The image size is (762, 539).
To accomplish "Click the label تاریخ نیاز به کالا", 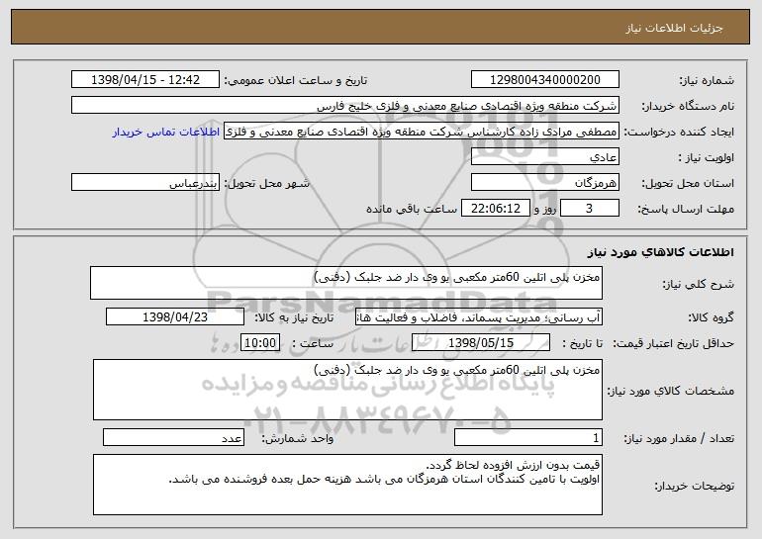I will click(294, 317).
